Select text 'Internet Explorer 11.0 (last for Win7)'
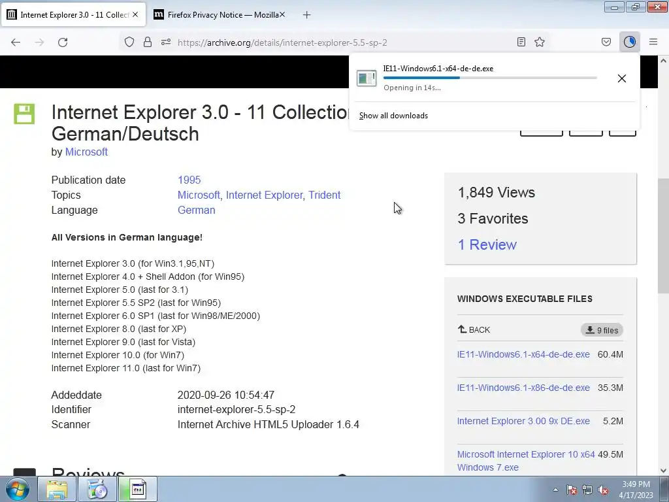The width and height of the screenshot is (669, 502). pos(126,368)
